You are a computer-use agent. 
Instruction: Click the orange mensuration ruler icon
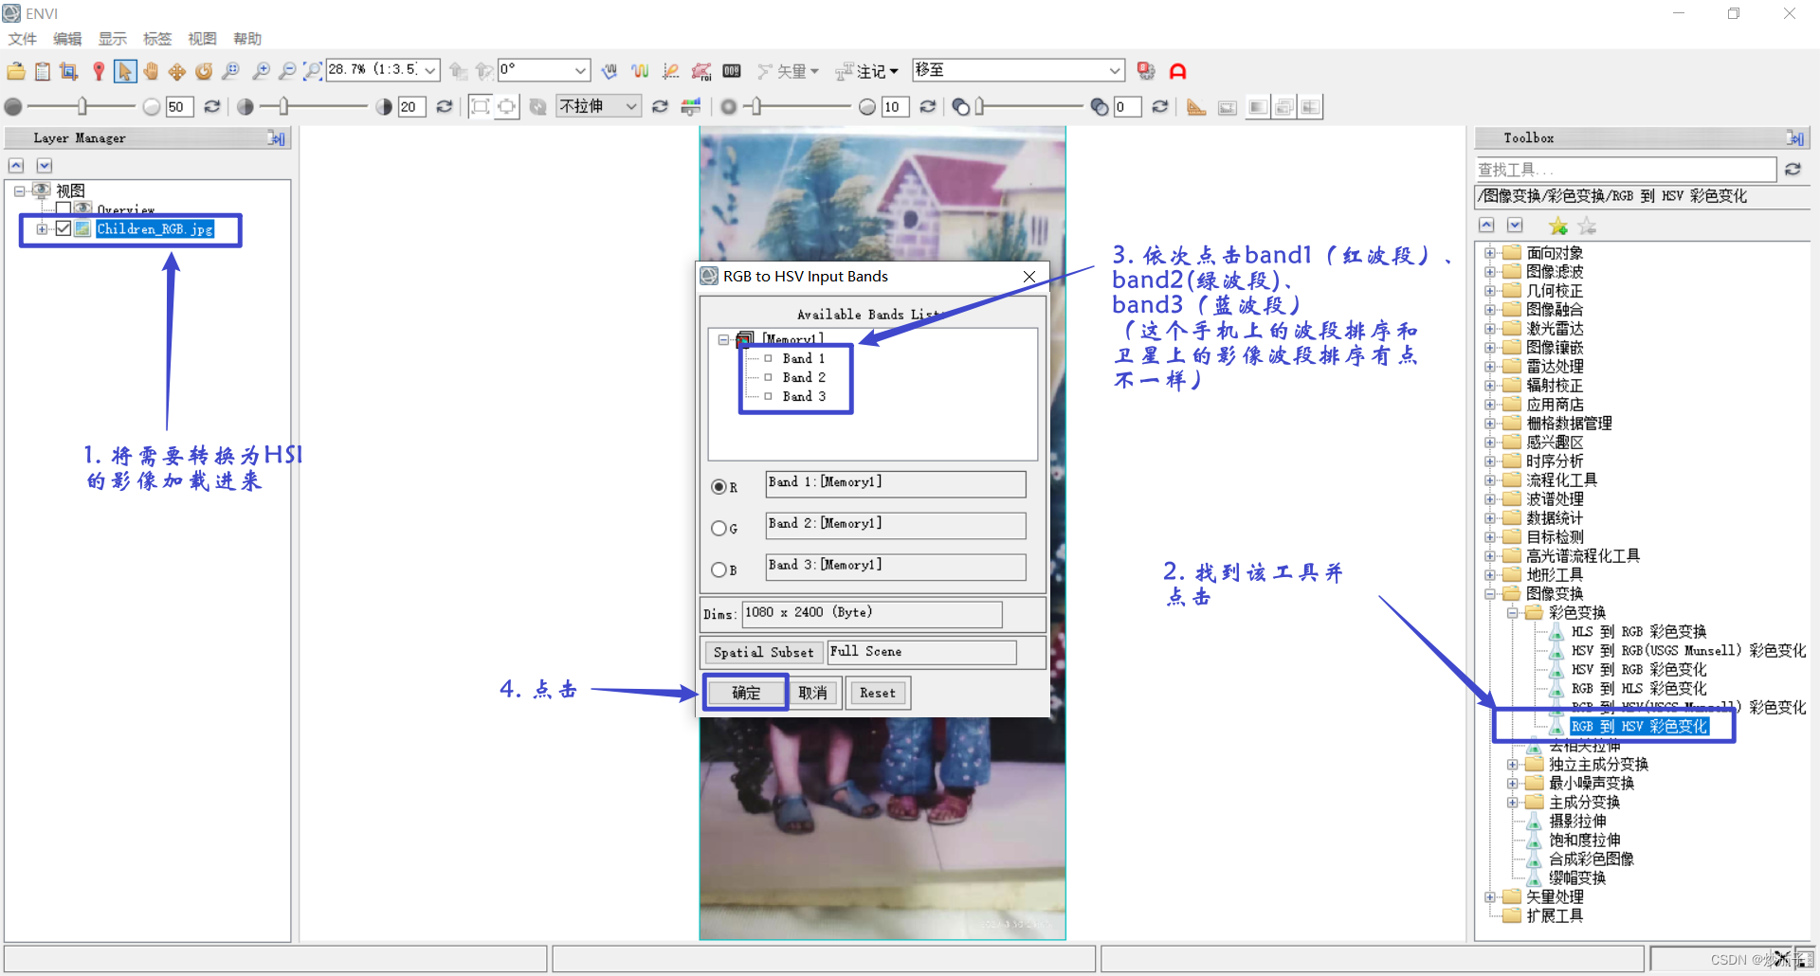[x=1196, y=107]
